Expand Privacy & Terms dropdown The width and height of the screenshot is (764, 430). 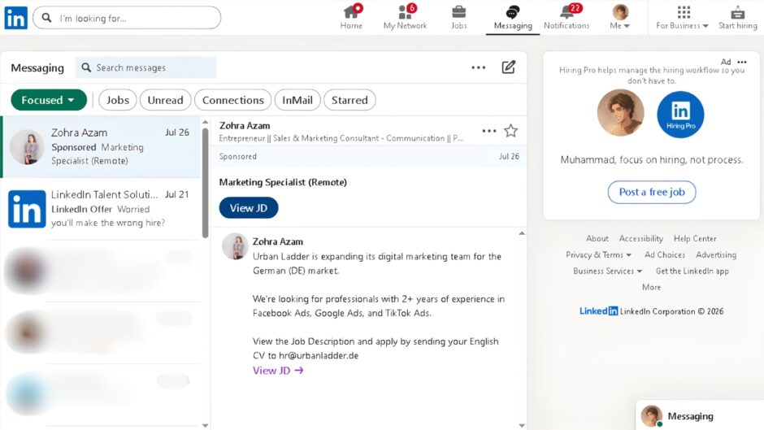coord(598,255)
